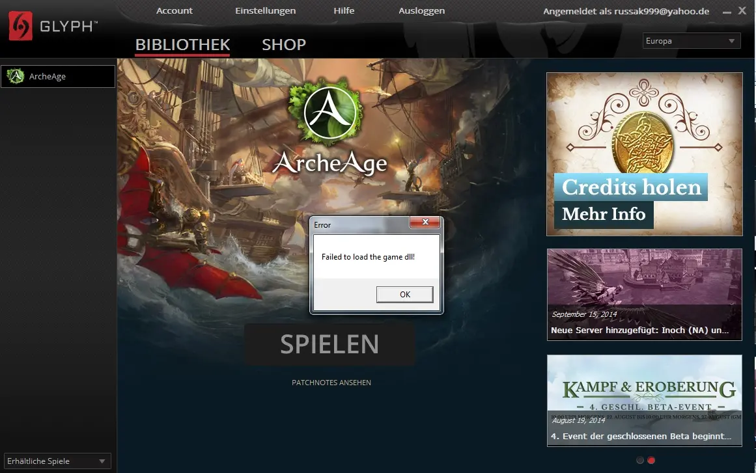Switch to the Bibliothek tab
Image resolution: width=756 pixels, height=473 pixels.
(x=182, y=45)
